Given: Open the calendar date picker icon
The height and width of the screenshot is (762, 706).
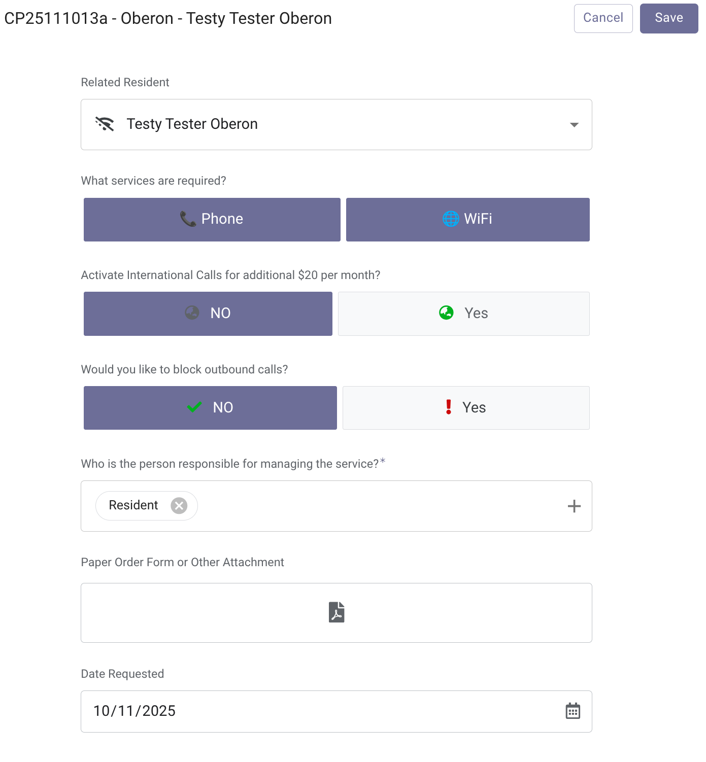Looking at the screenshot, I should [573, 711].
